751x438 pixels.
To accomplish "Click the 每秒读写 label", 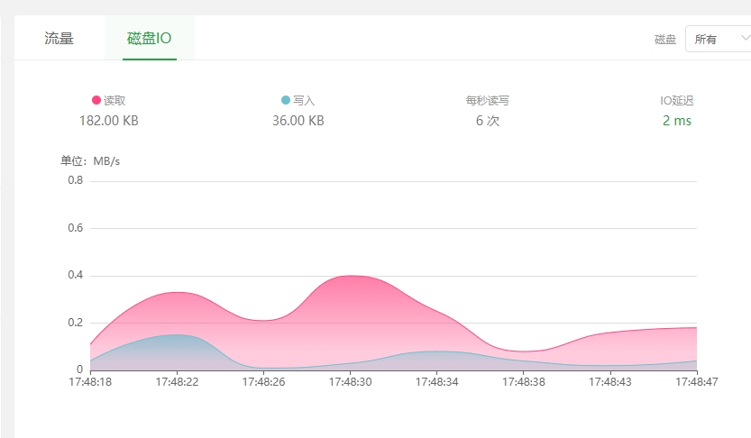I will point(487,101).
